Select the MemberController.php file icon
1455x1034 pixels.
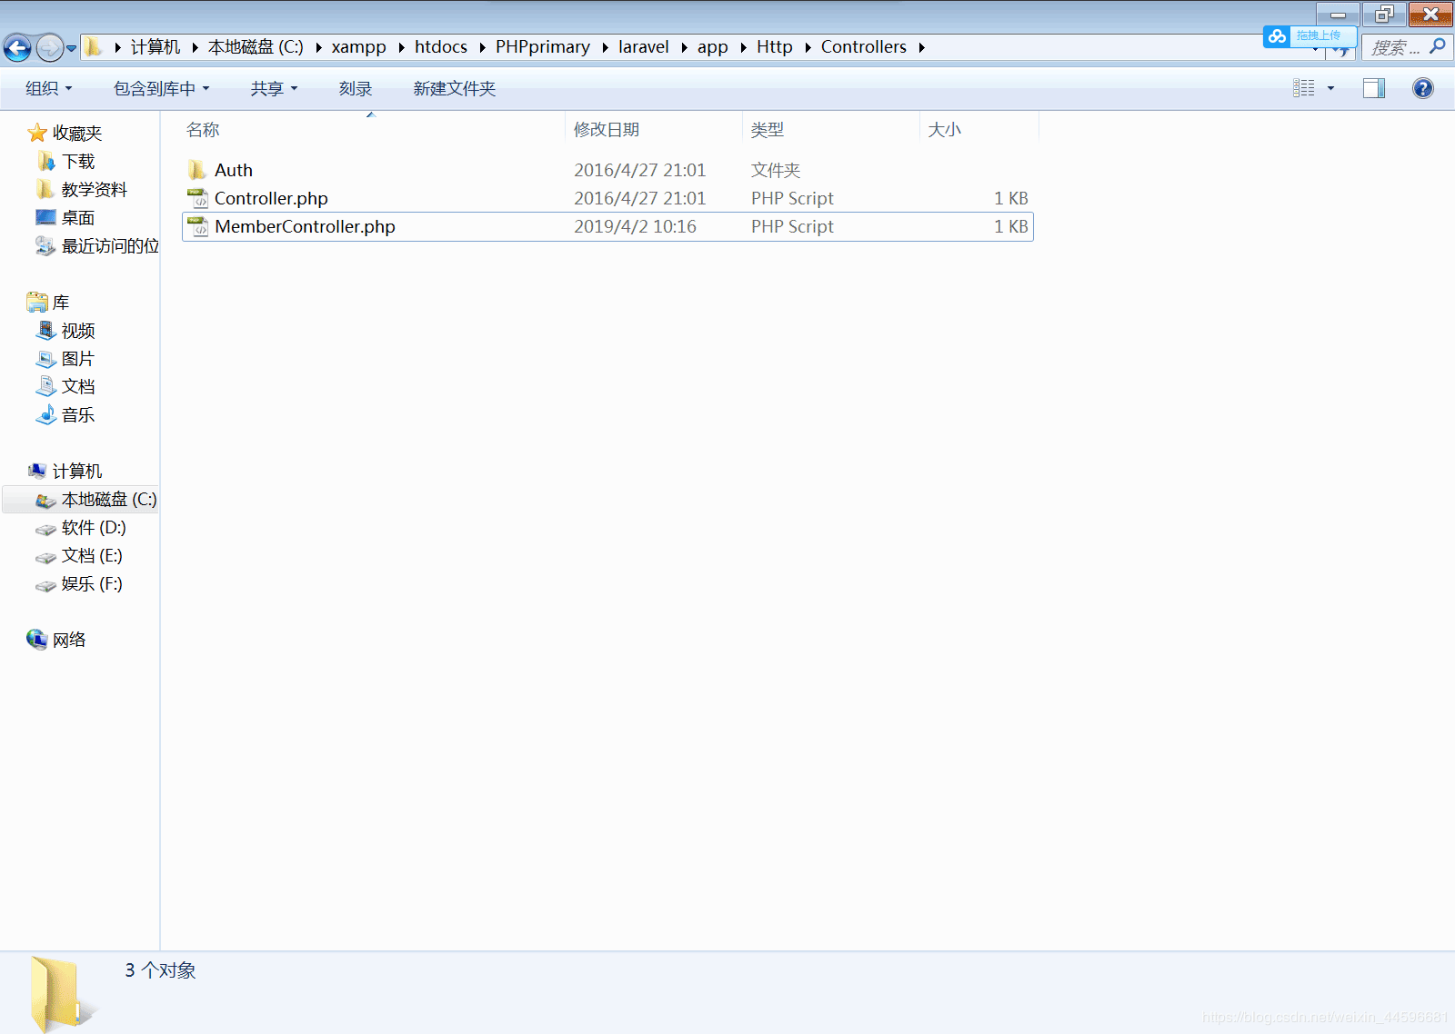[x=197, y=226]
